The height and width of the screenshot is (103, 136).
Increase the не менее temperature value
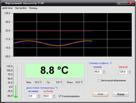38,95
